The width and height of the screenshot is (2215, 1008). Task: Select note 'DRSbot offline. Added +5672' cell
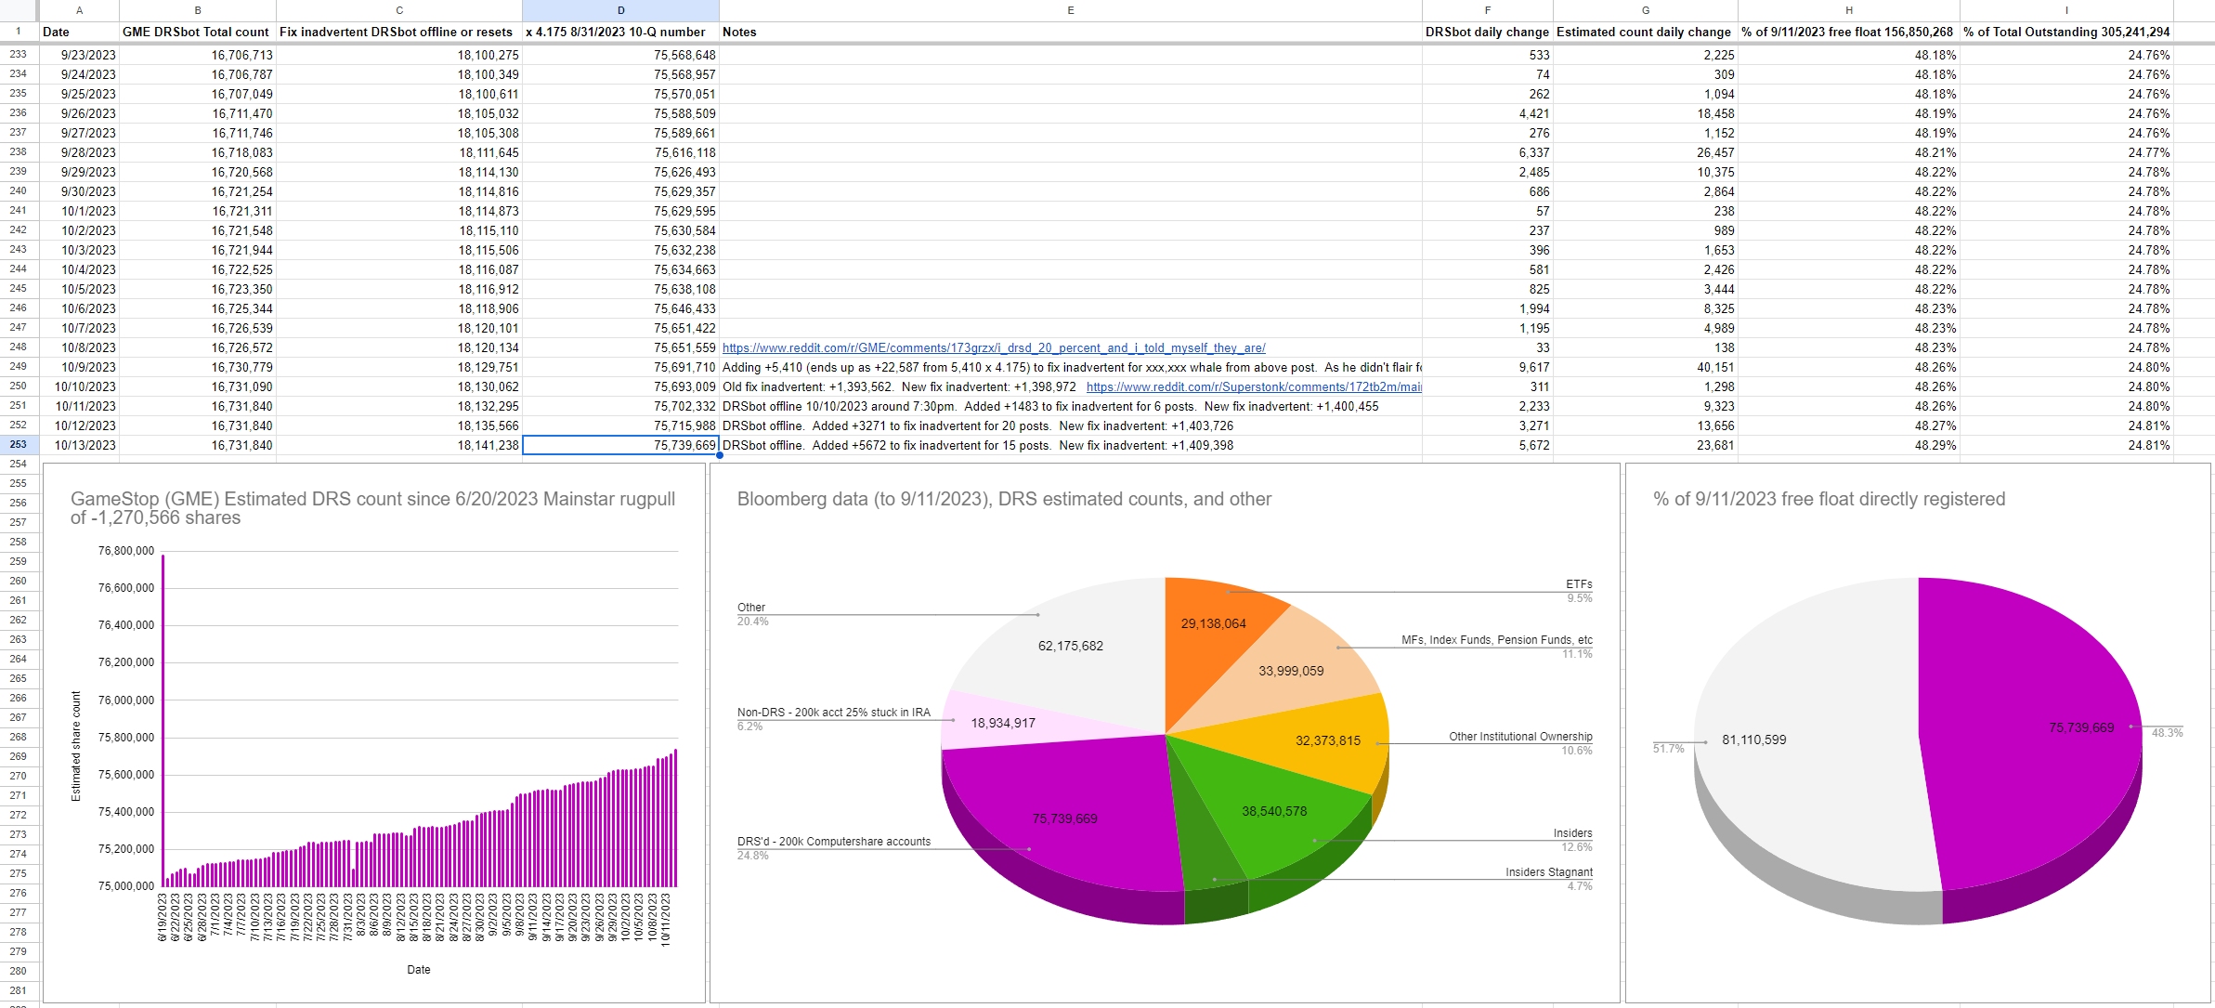coord(1070,445)
